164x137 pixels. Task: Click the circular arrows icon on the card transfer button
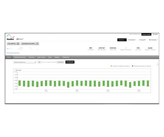pos(37,43)
